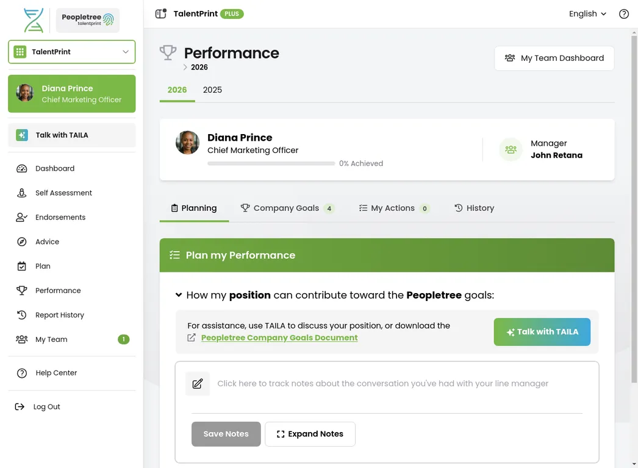Click the Plan calendar-check icon
Screen dimensions: 638x468
coord(21,266)
